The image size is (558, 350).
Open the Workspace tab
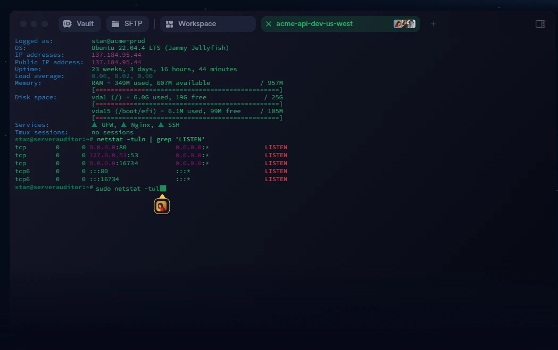pos(208,24)
